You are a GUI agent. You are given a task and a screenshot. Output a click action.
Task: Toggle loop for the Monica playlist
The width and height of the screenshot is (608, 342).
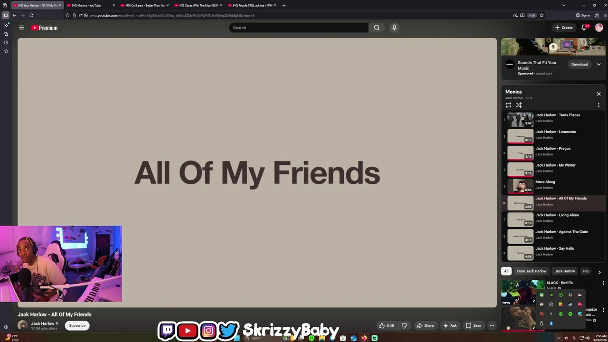508,105
